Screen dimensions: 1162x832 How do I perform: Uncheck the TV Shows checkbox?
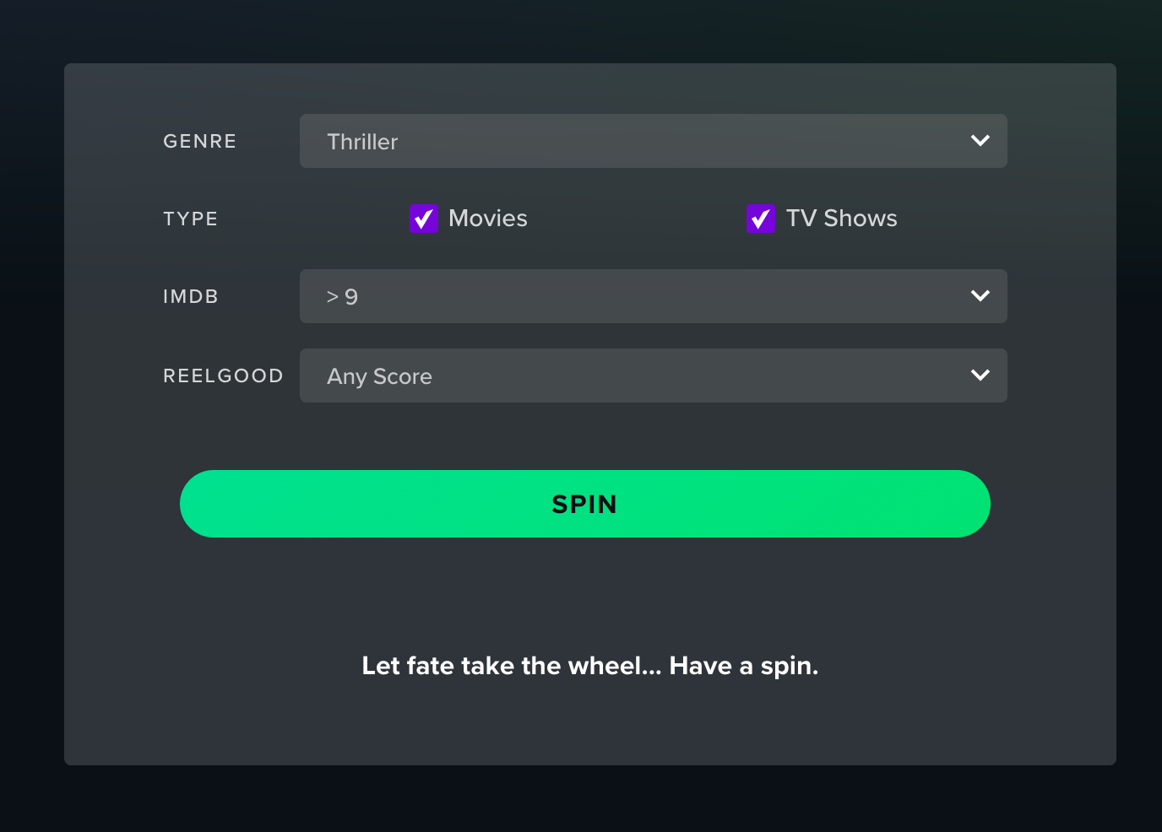pos(760,219)
